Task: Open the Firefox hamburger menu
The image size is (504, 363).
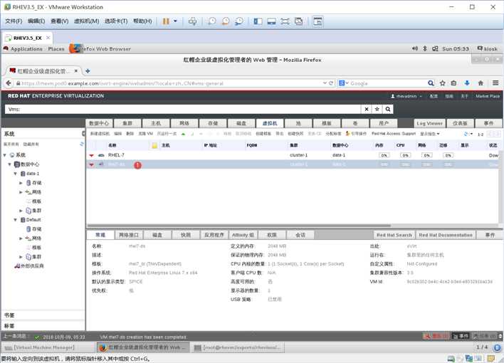Action: coord(495,83)
